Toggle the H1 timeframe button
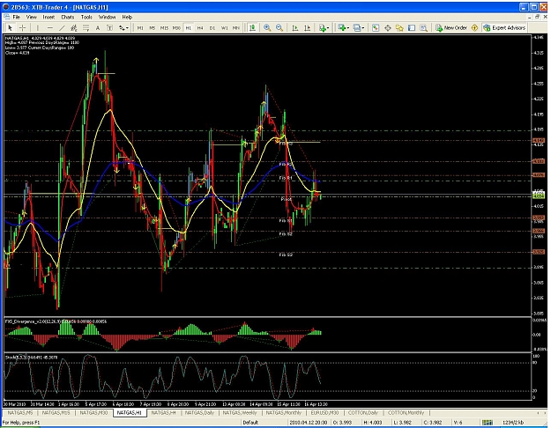 click(189, 27)
